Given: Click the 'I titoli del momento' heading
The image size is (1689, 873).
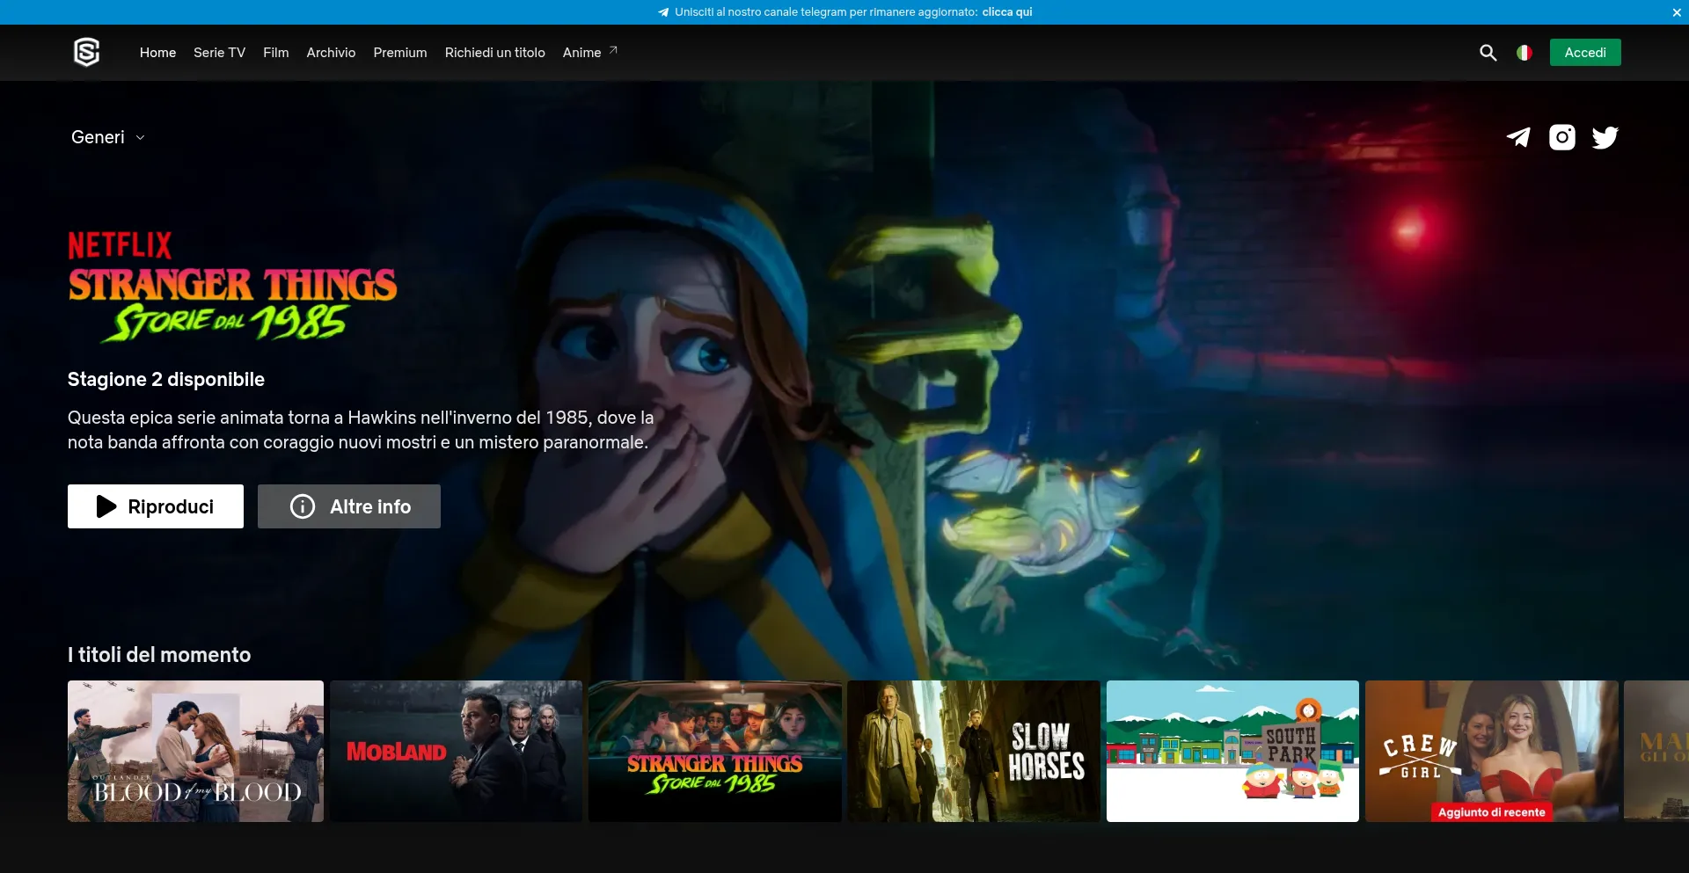Looking at the screenshot, I should [159, 655].
